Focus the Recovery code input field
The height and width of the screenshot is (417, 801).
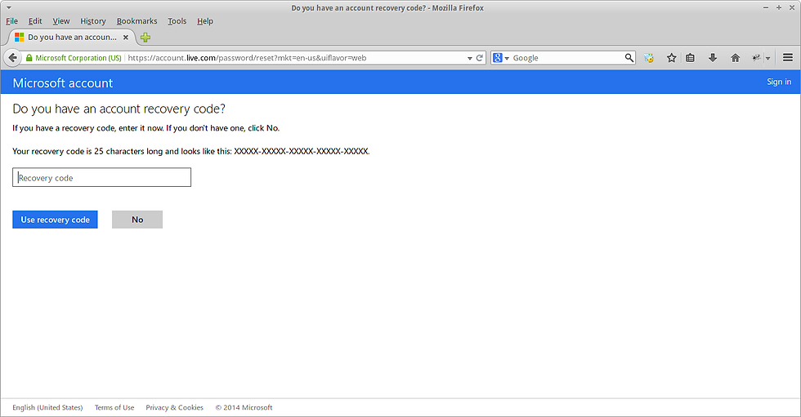point(101,177)
